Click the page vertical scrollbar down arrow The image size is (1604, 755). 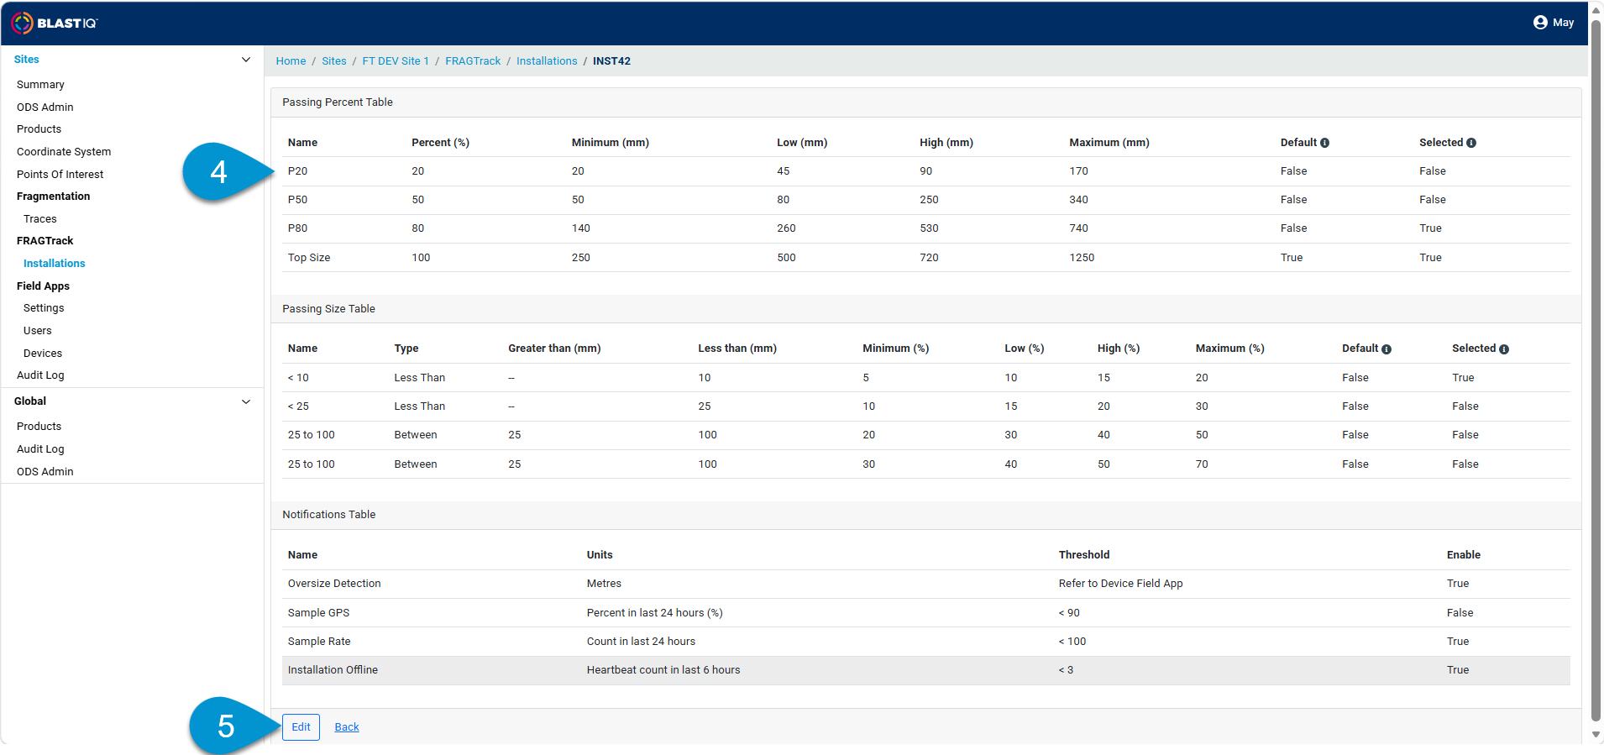click(x=1596, y=735)
